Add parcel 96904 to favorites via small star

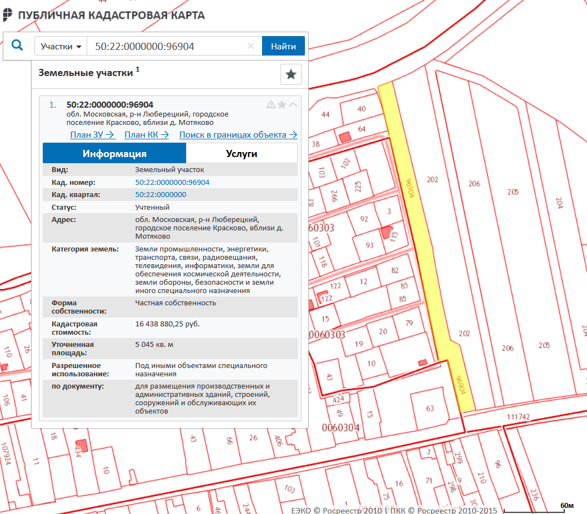point(282,104)
